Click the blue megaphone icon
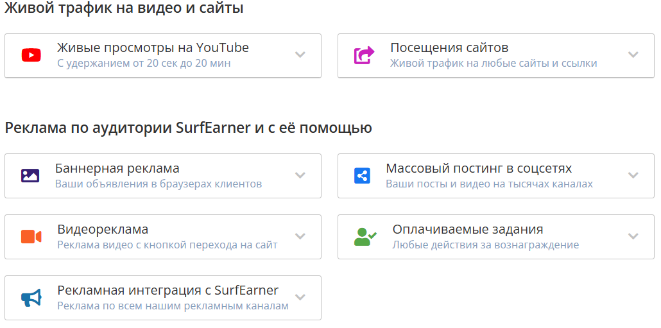Screen dimensions: 661x328 (31, 297)
